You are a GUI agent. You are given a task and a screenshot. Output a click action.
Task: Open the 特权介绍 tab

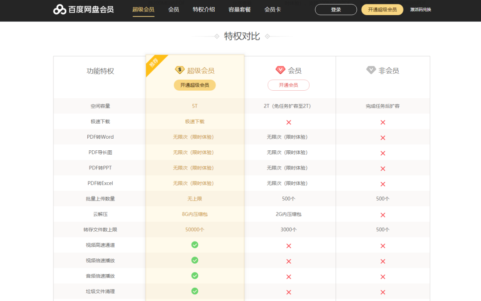pyautogui.click(x=204, y=9)
